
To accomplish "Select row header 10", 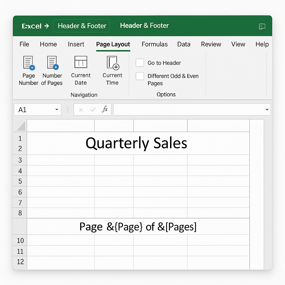I will click(20, 240).
